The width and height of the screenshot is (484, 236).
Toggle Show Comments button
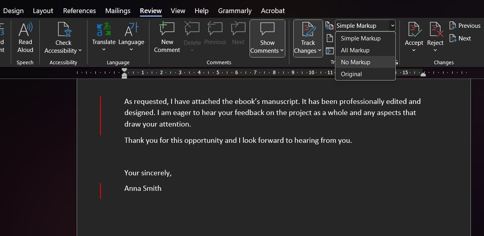coord(267,38)
